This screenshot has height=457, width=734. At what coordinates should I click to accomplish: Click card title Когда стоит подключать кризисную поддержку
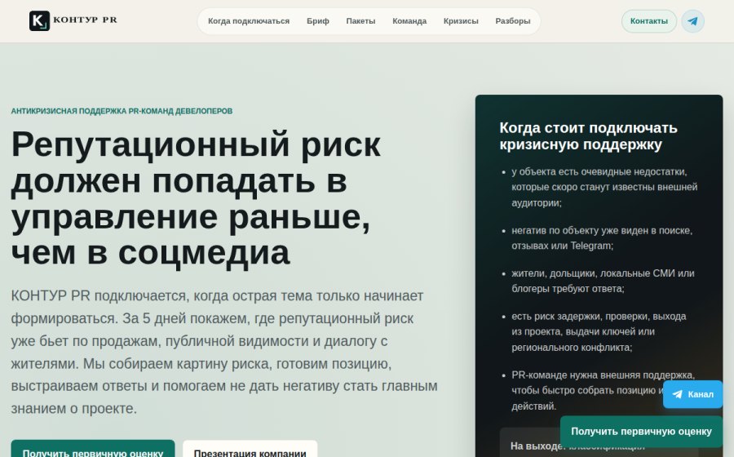[x=588, y=135]
